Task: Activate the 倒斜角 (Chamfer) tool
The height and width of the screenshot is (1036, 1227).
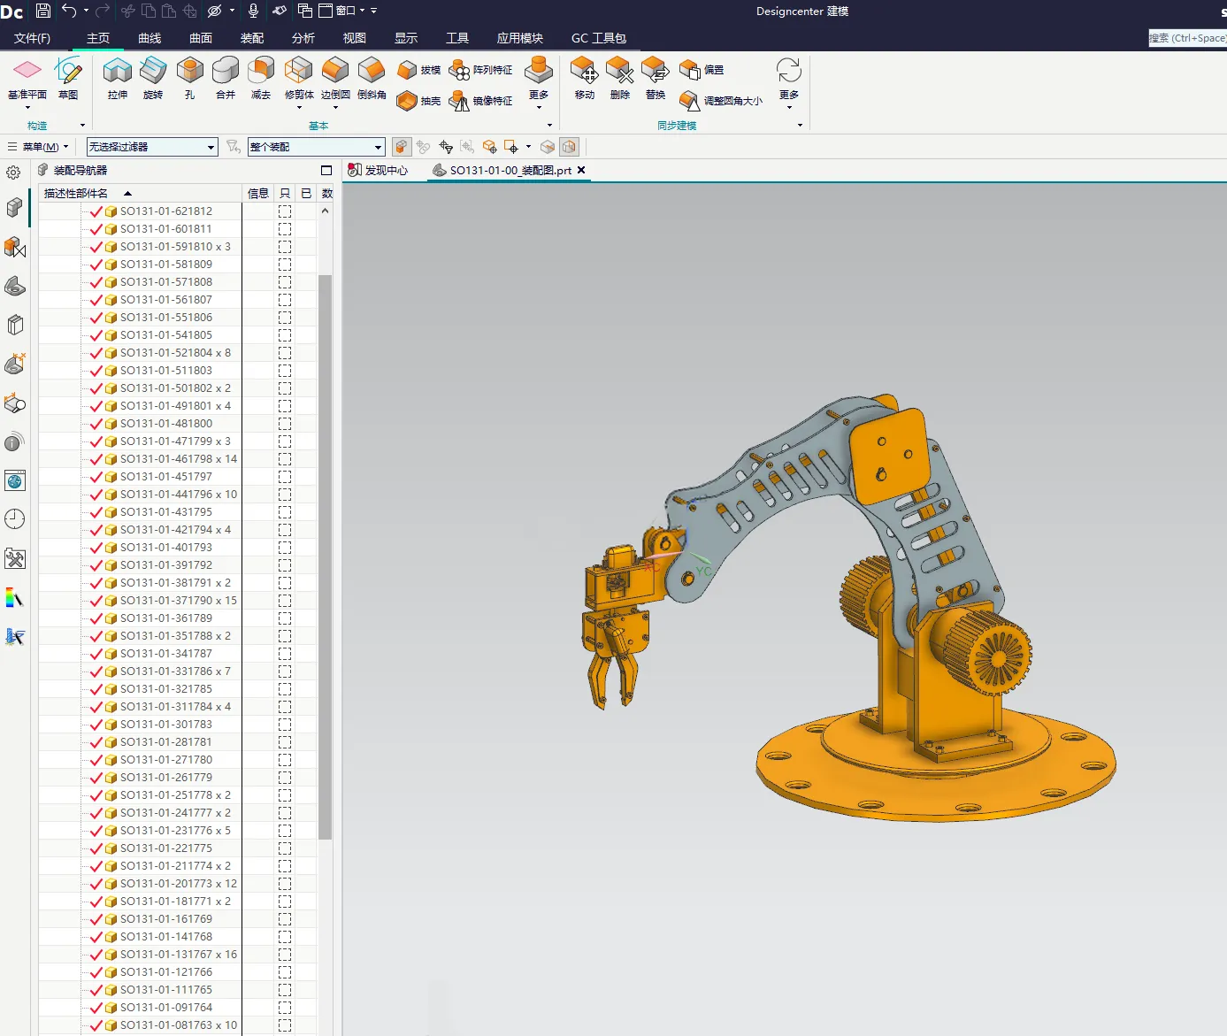Action: point(372,78)
